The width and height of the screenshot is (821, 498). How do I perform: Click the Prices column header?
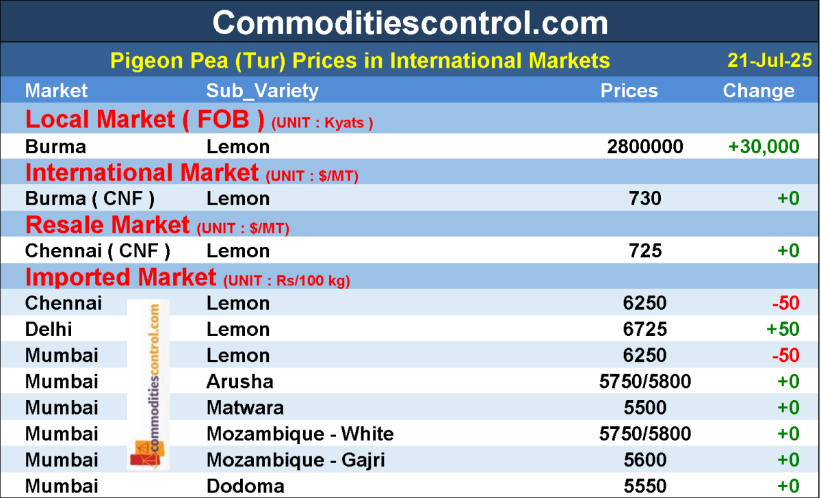(629, 91)
